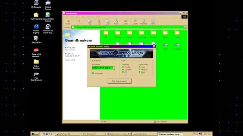The width and height of the screenshot is (243, 136).
Task: Click the Start button
Action: point(35,134)
